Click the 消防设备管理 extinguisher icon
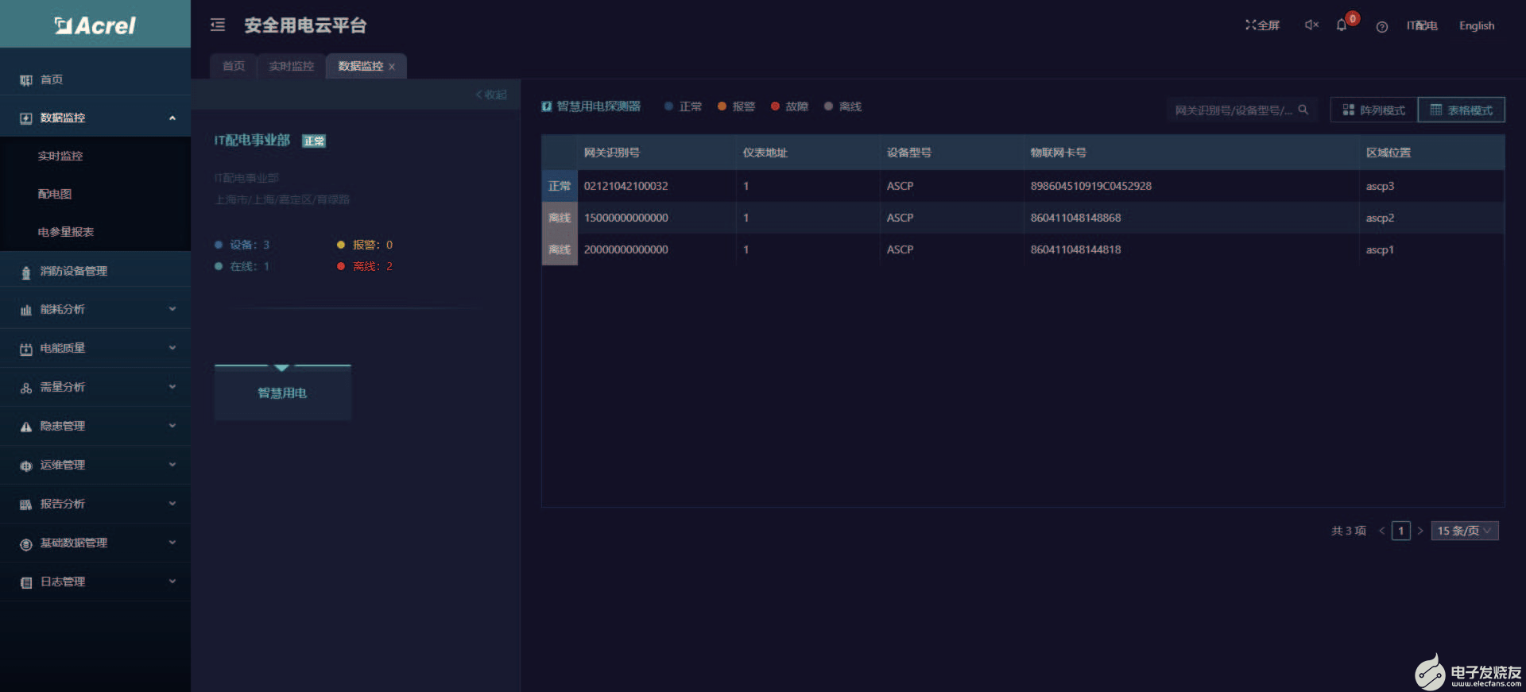Viewport: 1526px width, 692px height. click(25, 272)
